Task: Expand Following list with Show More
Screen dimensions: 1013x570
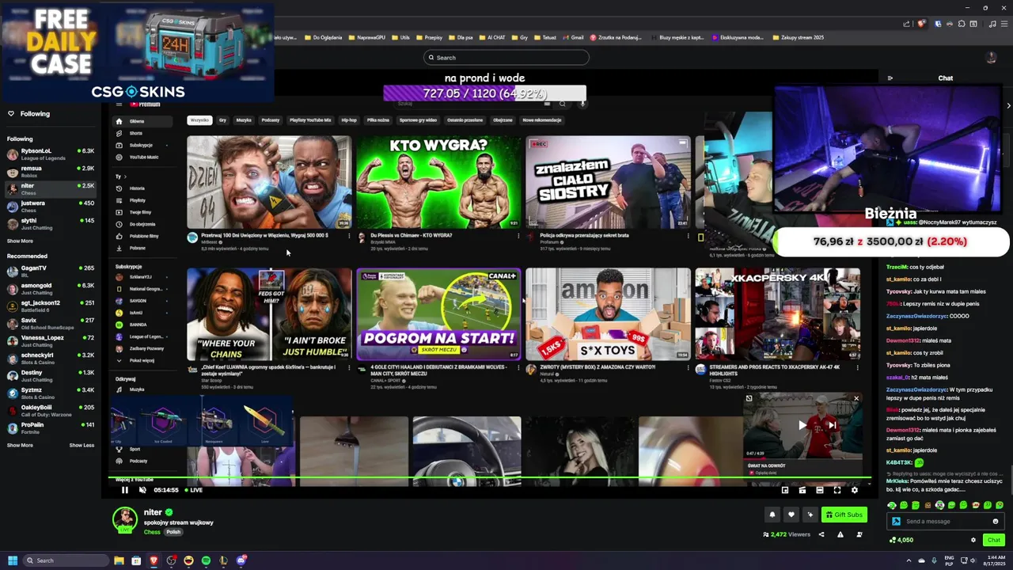Action: point(21,241)
